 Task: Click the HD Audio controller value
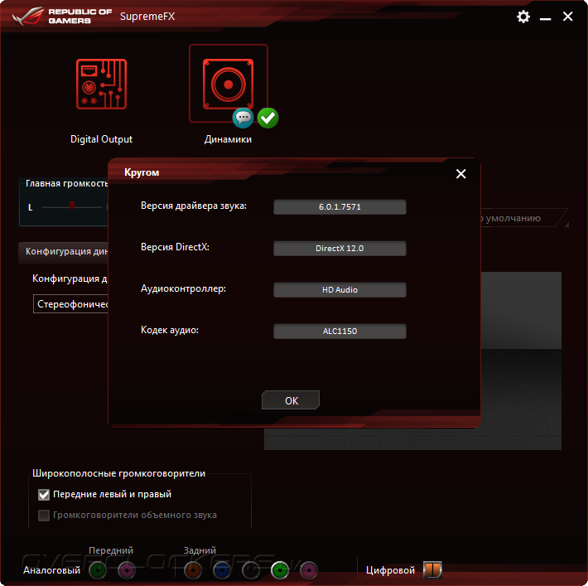click(x=340, y=290)
